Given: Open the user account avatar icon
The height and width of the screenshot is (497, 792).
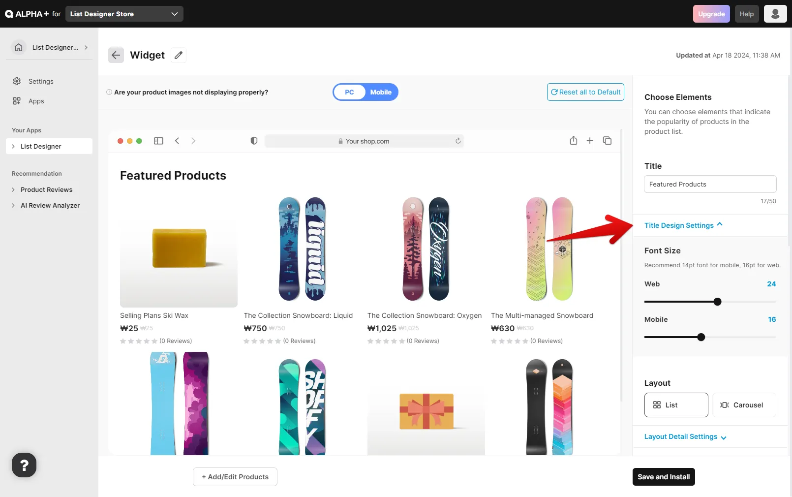Looking at the screenshot, I should point(775,14).
